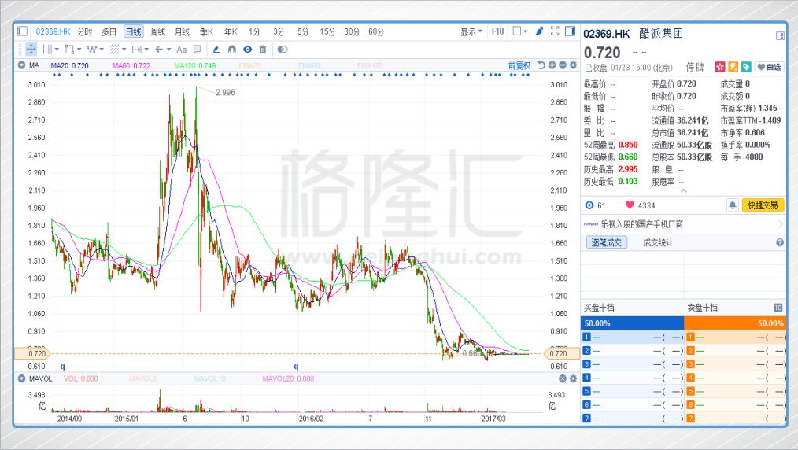Viewport: 798px width, 450px height.
Task: Like the stock via heart 4334
Action: [641, 205]
